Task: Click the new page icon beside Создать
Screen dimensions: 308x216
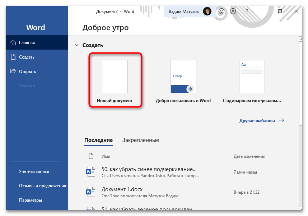Action: coord(13,57)
